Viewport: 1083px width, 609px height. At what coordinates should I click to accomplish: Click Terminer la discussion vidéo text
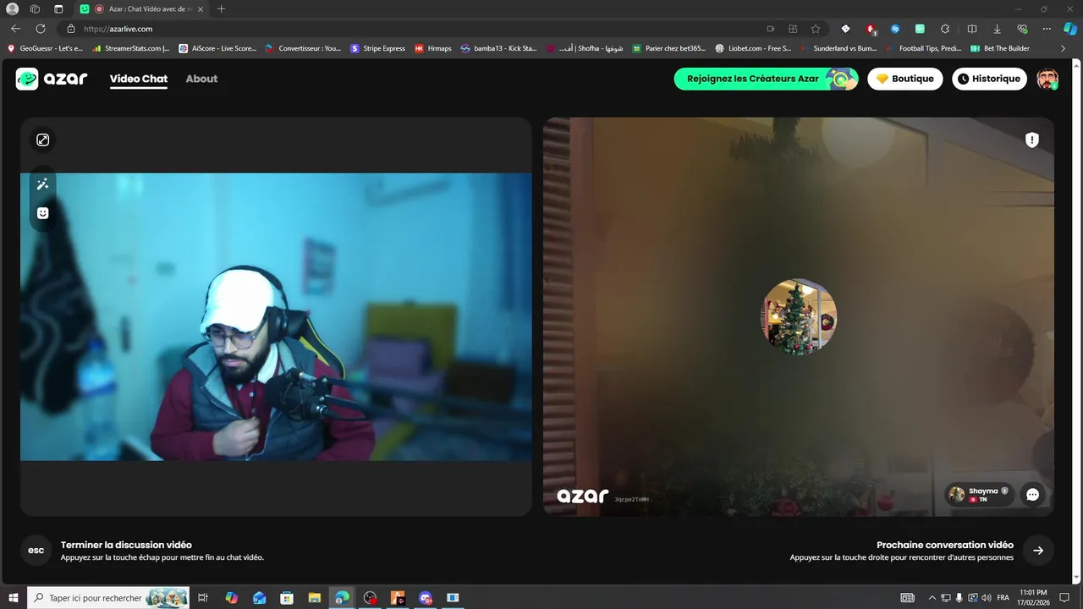pyautogui.click(x=126, y=545)
